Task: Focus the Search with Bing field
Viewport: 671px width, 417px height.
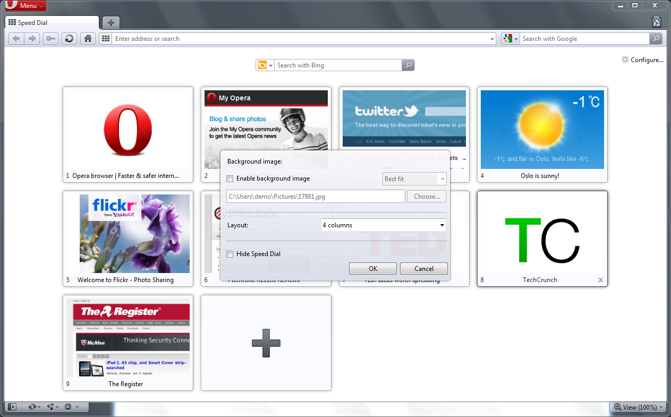Action: point(338,65)
